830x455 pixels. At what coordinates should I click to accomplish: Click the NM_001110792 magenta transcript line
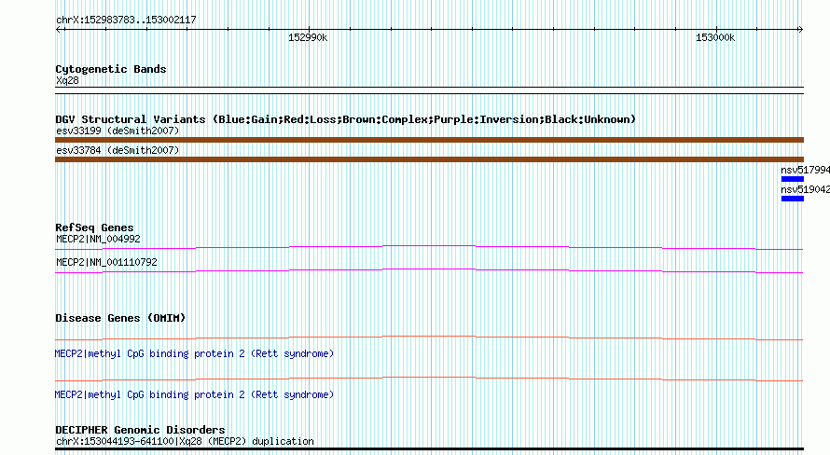(429, 271)
